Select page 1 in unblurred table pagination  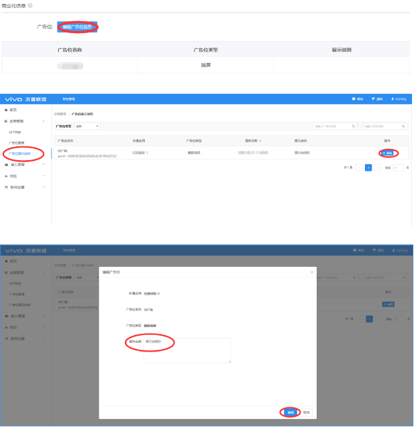point(368,168)
